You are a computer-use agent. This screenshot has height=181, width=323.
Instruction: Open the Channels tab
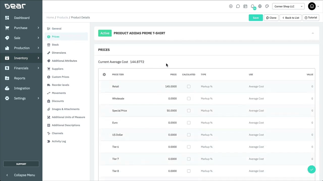66,133
